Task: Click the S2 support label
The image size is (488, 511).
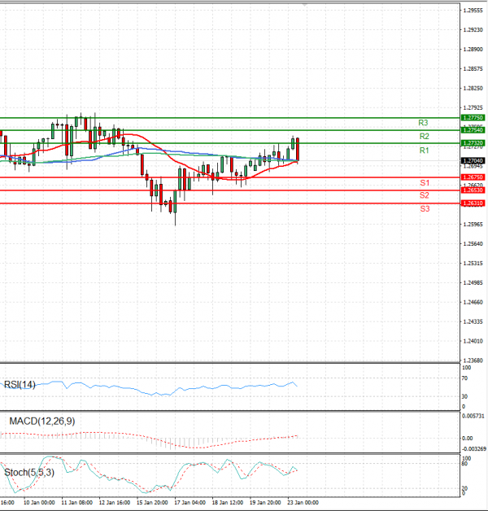Action: [x=424, y=195]
